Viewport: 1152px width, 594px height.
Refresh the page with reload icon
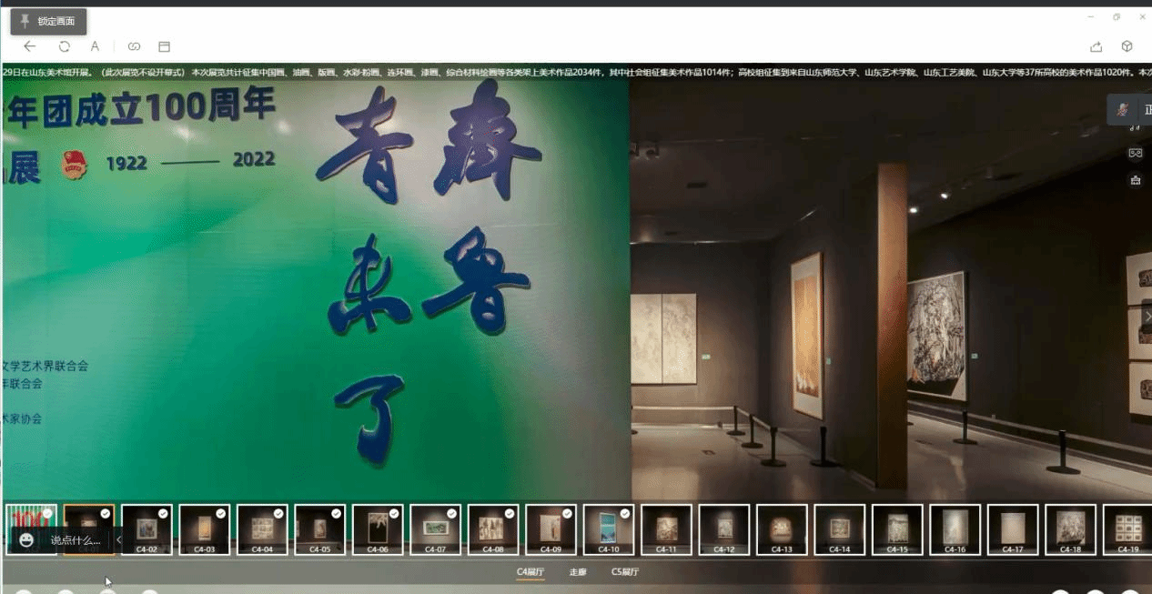coord(65,46)
